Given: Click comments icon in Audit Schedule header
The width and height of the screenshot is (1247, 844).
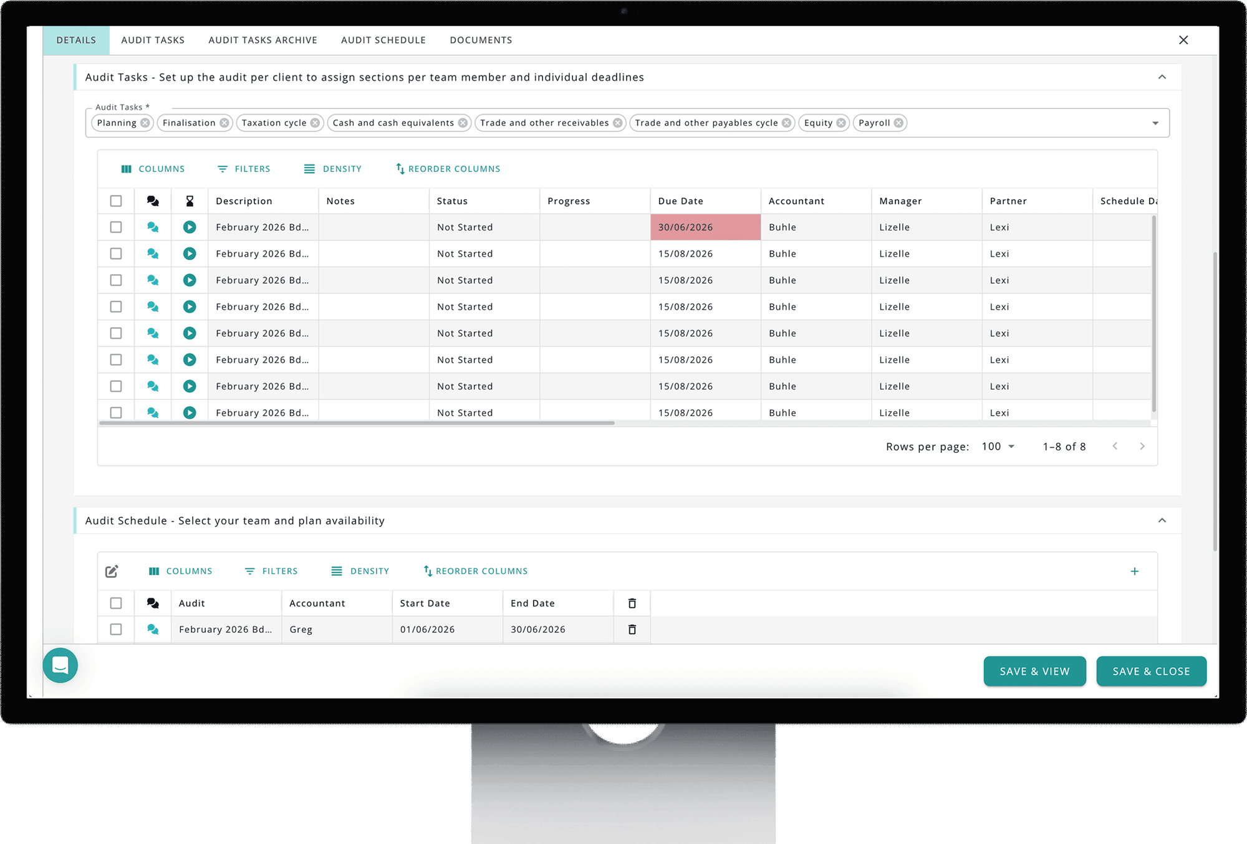Looking at the screenshot, I should tap(153, 603).
